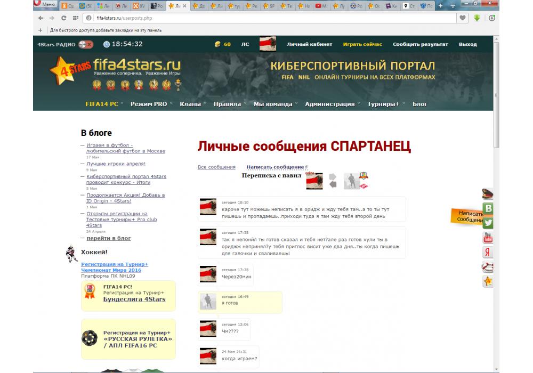Close the active fifa4stars tab
The image size is (533, 373).
(x=184, y=6)
